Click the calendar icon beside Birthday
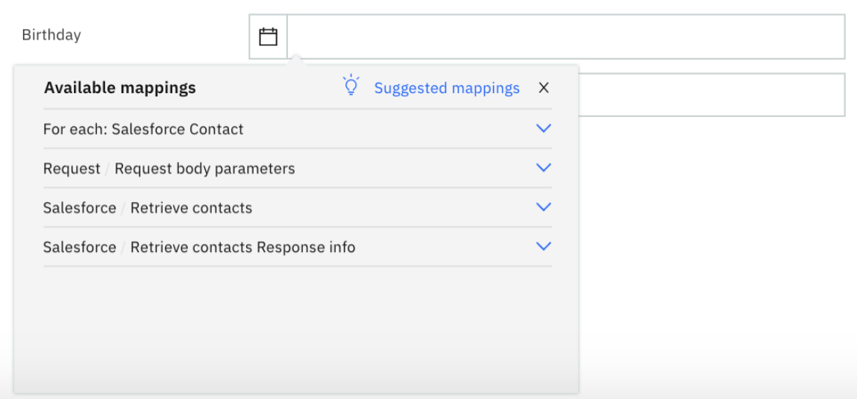This screenshot has width=857, height=399. click(268, 37)
